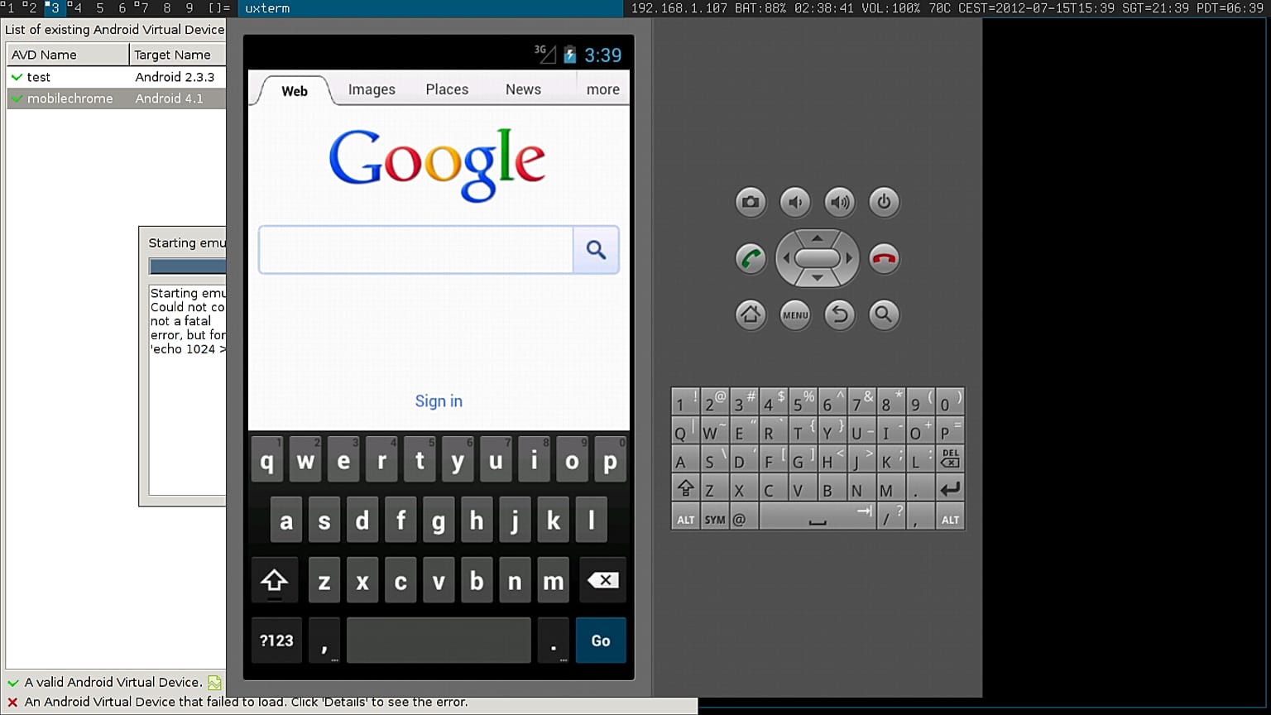Tap the on-screen 'm' key
Image resolution: width=1271 pixels, height=715 pixels.
(x=553, y=580)
